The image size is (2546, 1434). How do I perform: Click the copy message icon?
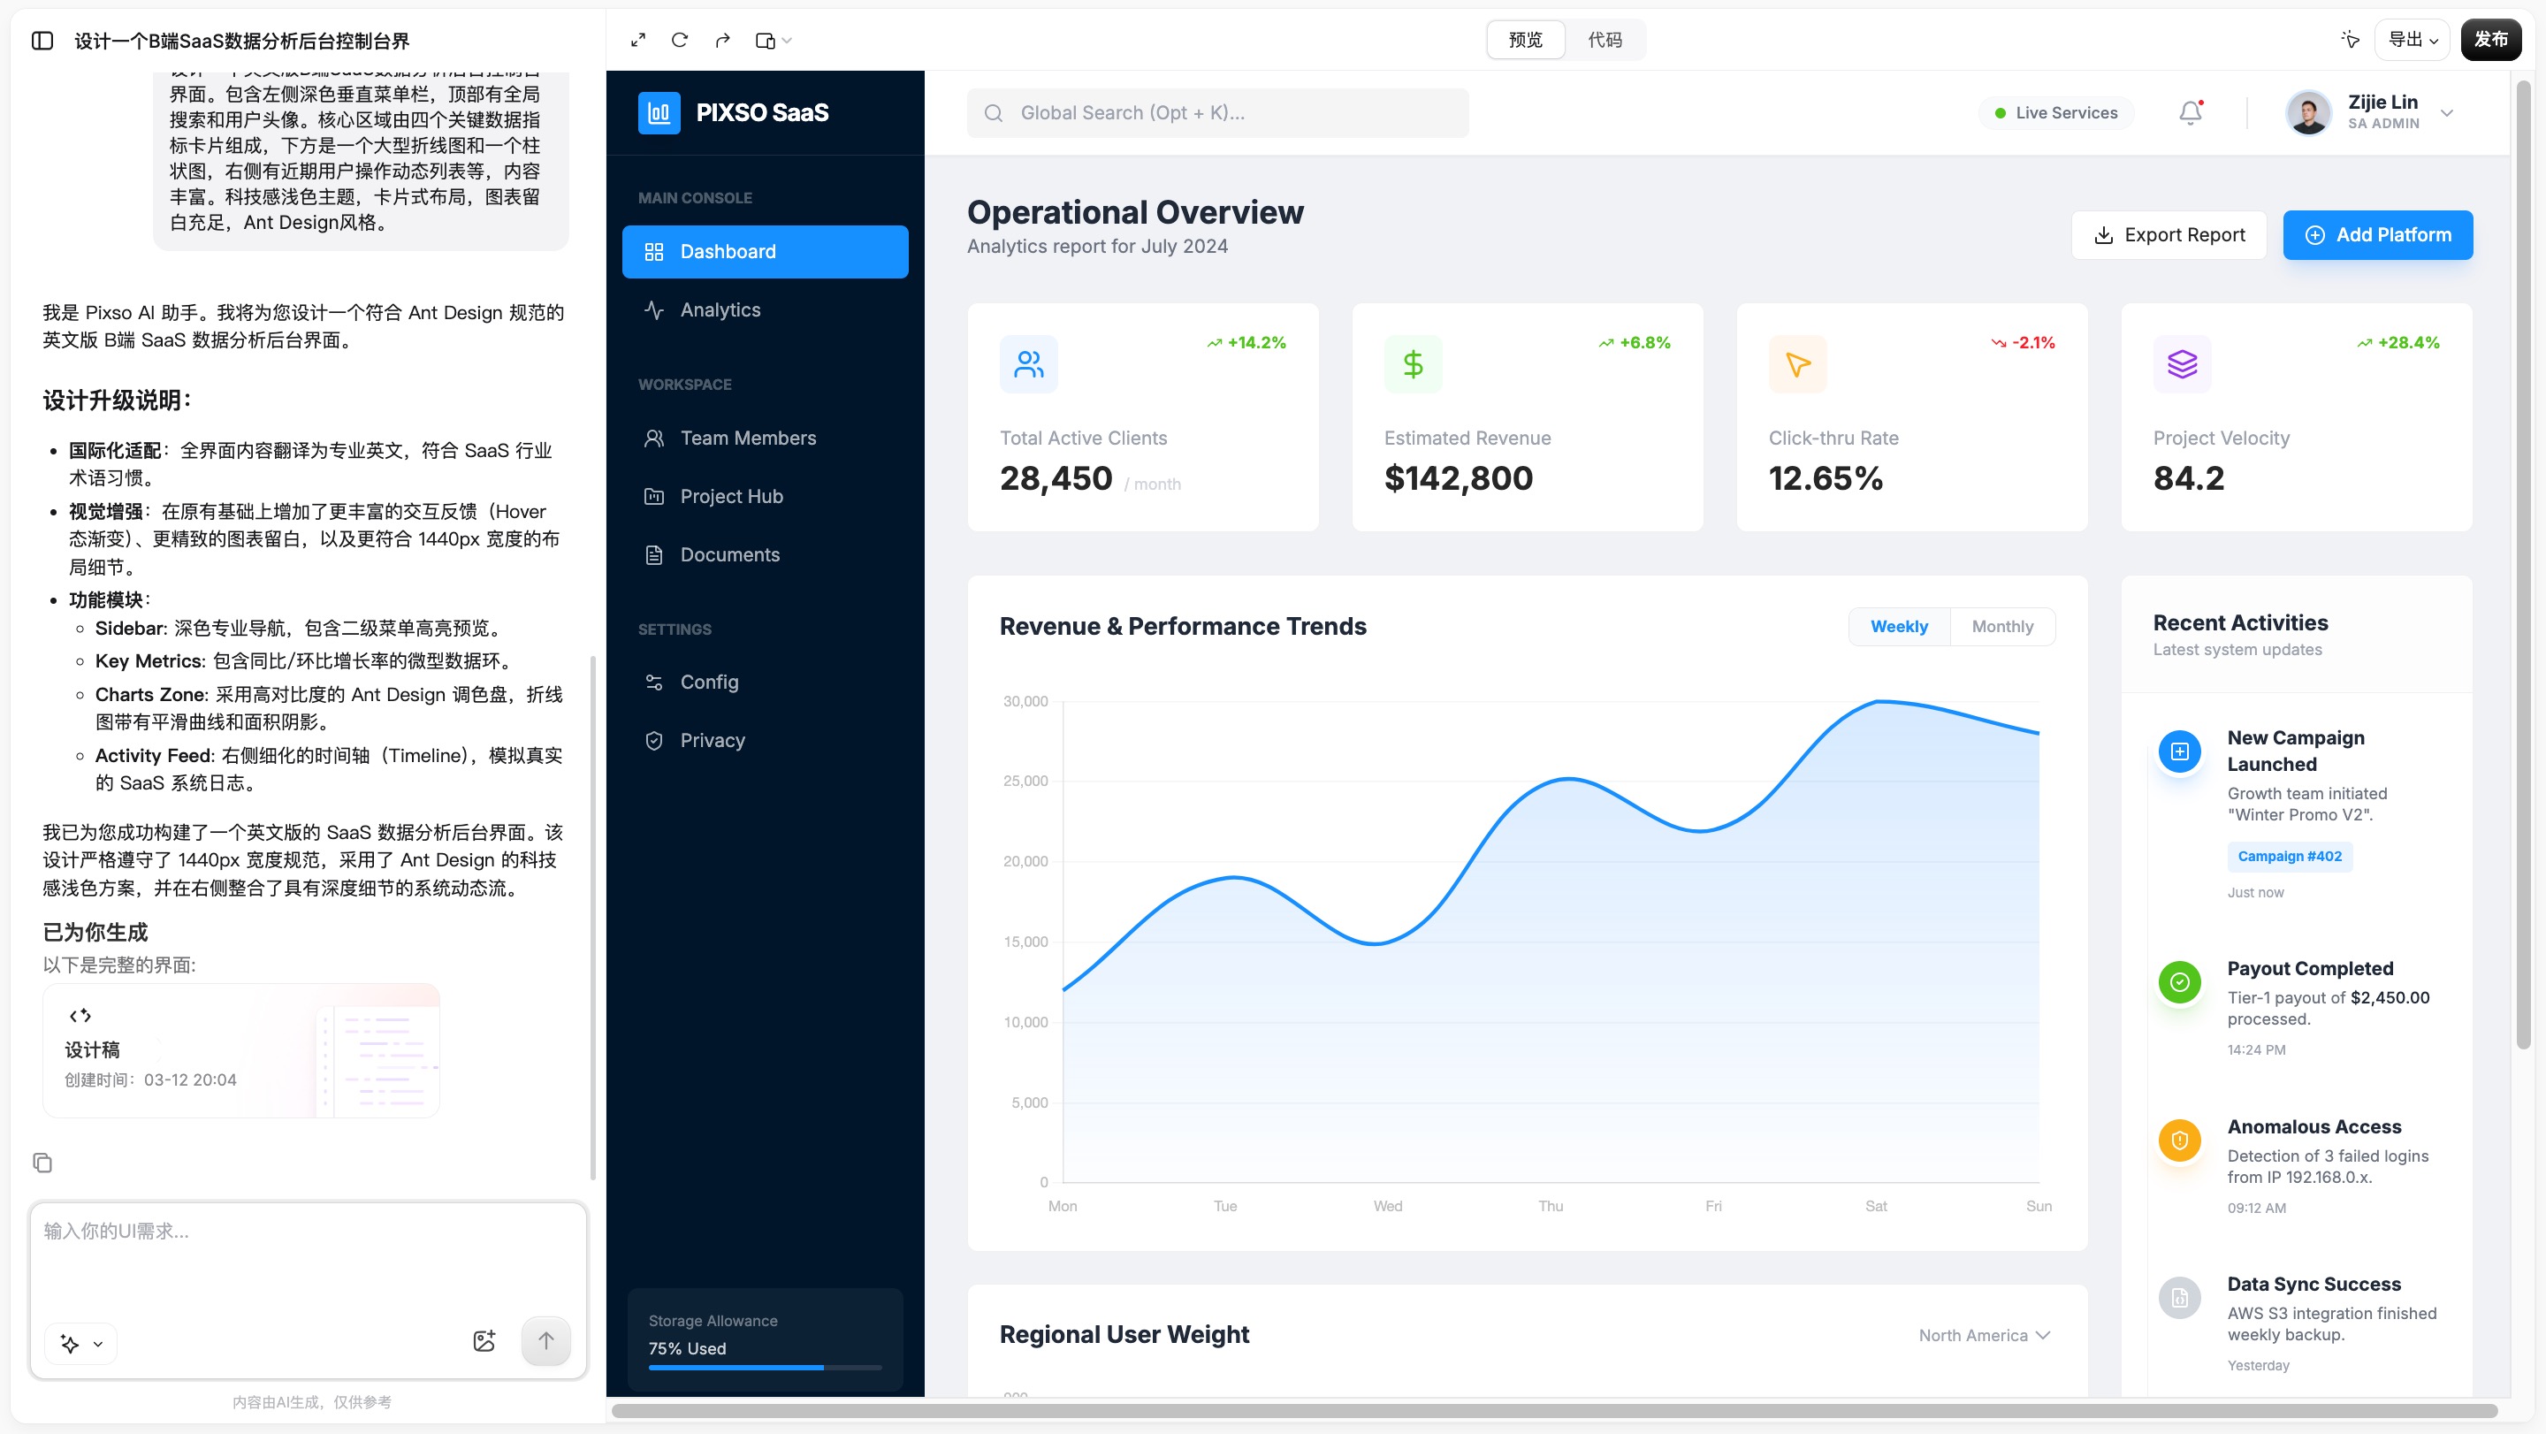pyautogui.click(x=42, y=1163)
